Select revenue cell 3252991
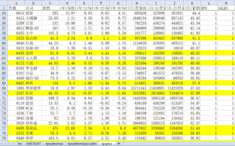The height and width of the screenshot is (146, 235). (137, 93)
